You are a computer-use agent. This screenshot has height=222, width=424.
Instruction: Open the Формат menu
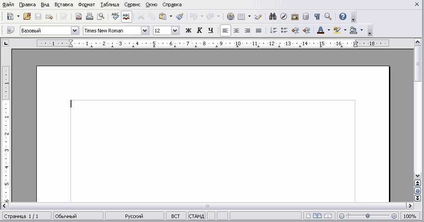tap(86, 4)
